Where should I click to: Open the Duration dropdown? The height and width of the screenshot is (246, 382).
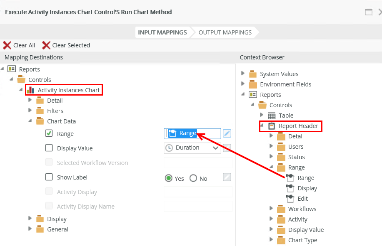point(215,148)
